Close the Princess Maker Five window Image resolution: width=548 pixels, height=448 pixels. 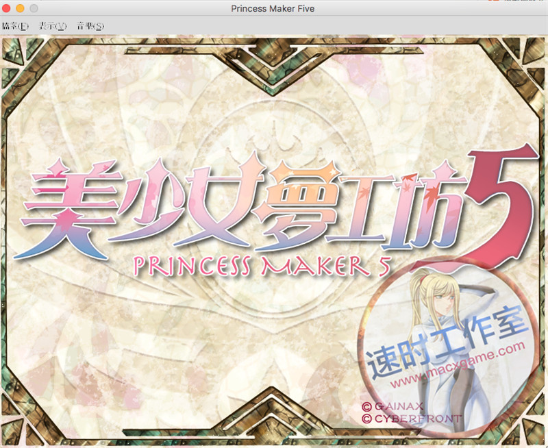coord(6,8)
